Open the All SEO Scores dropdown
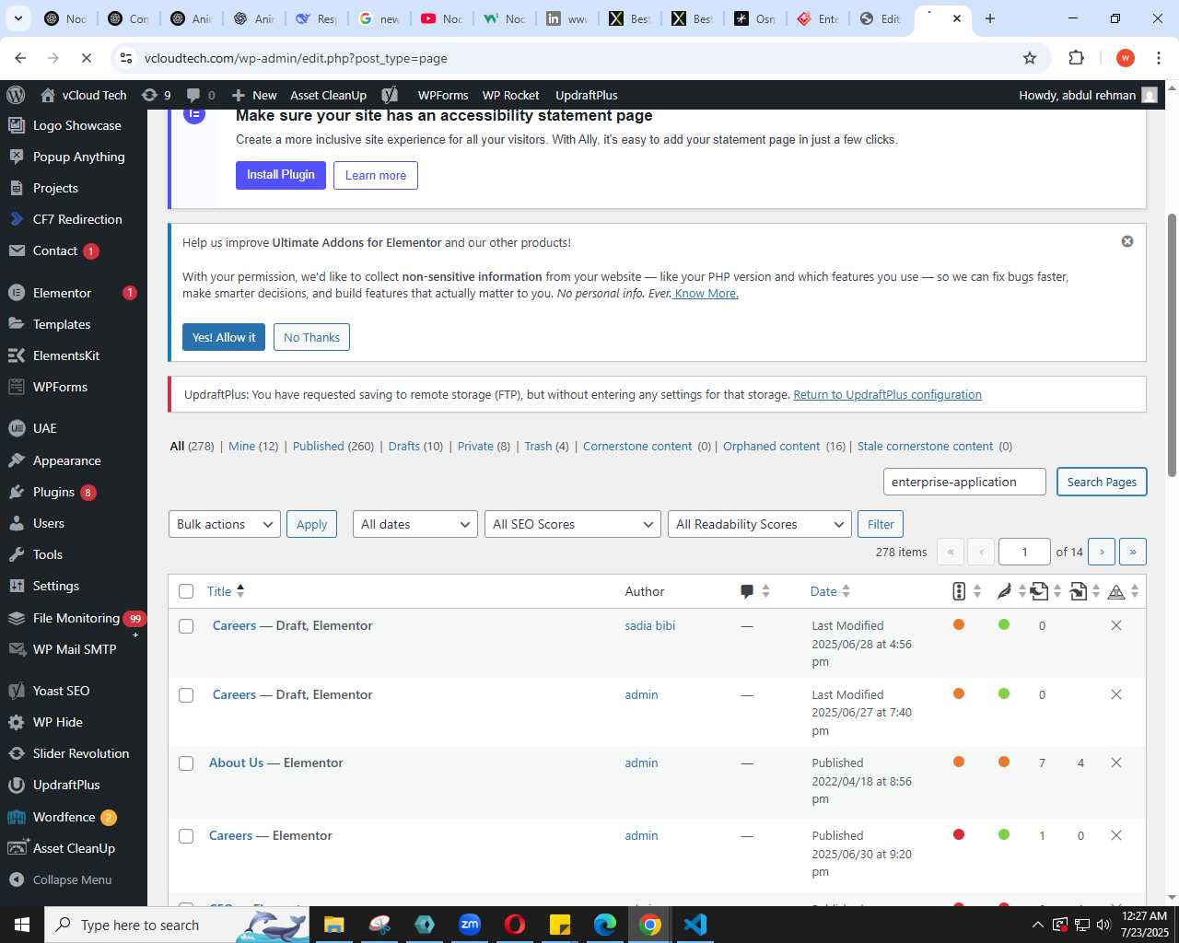1179x943 pixels. [573, 524]
